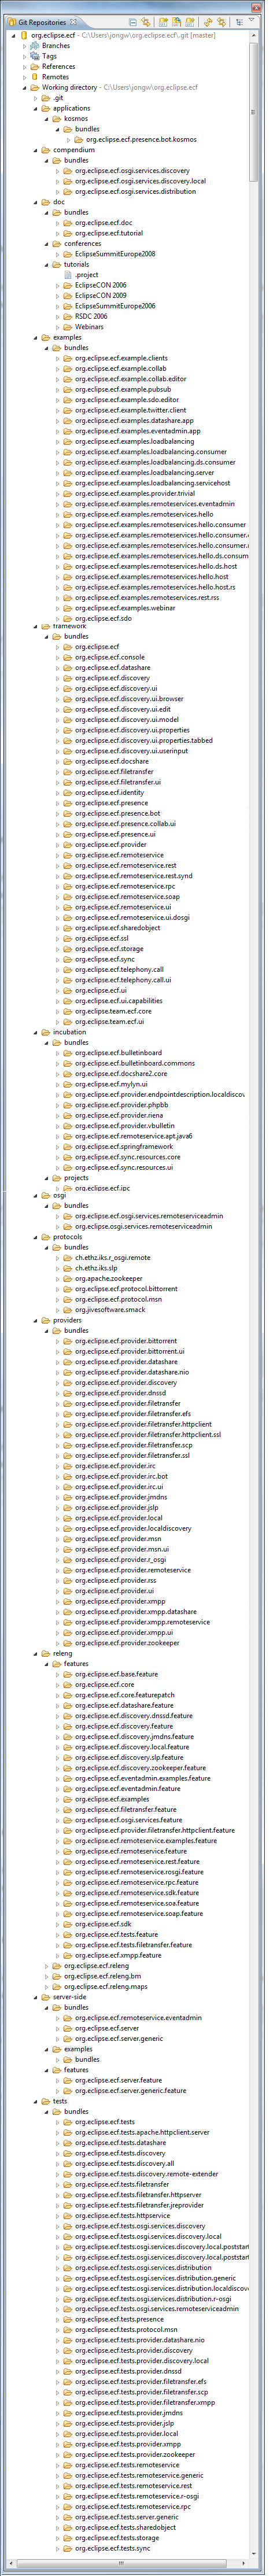This screenshot has width=270, height=2576.
Task: Select org.apache.zookeeper project
Action: (x=108, y=1278)
